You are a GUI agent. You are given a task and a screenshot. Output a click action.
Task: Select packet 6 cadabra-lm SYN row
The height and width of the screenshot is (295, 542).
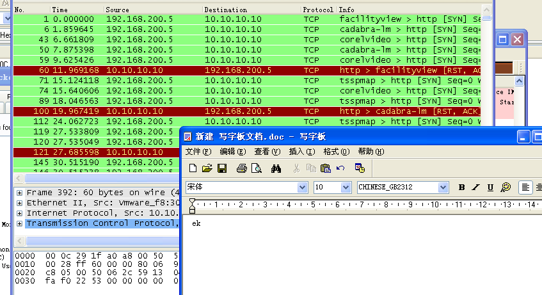pyautogui.click(x=247, y=29)
